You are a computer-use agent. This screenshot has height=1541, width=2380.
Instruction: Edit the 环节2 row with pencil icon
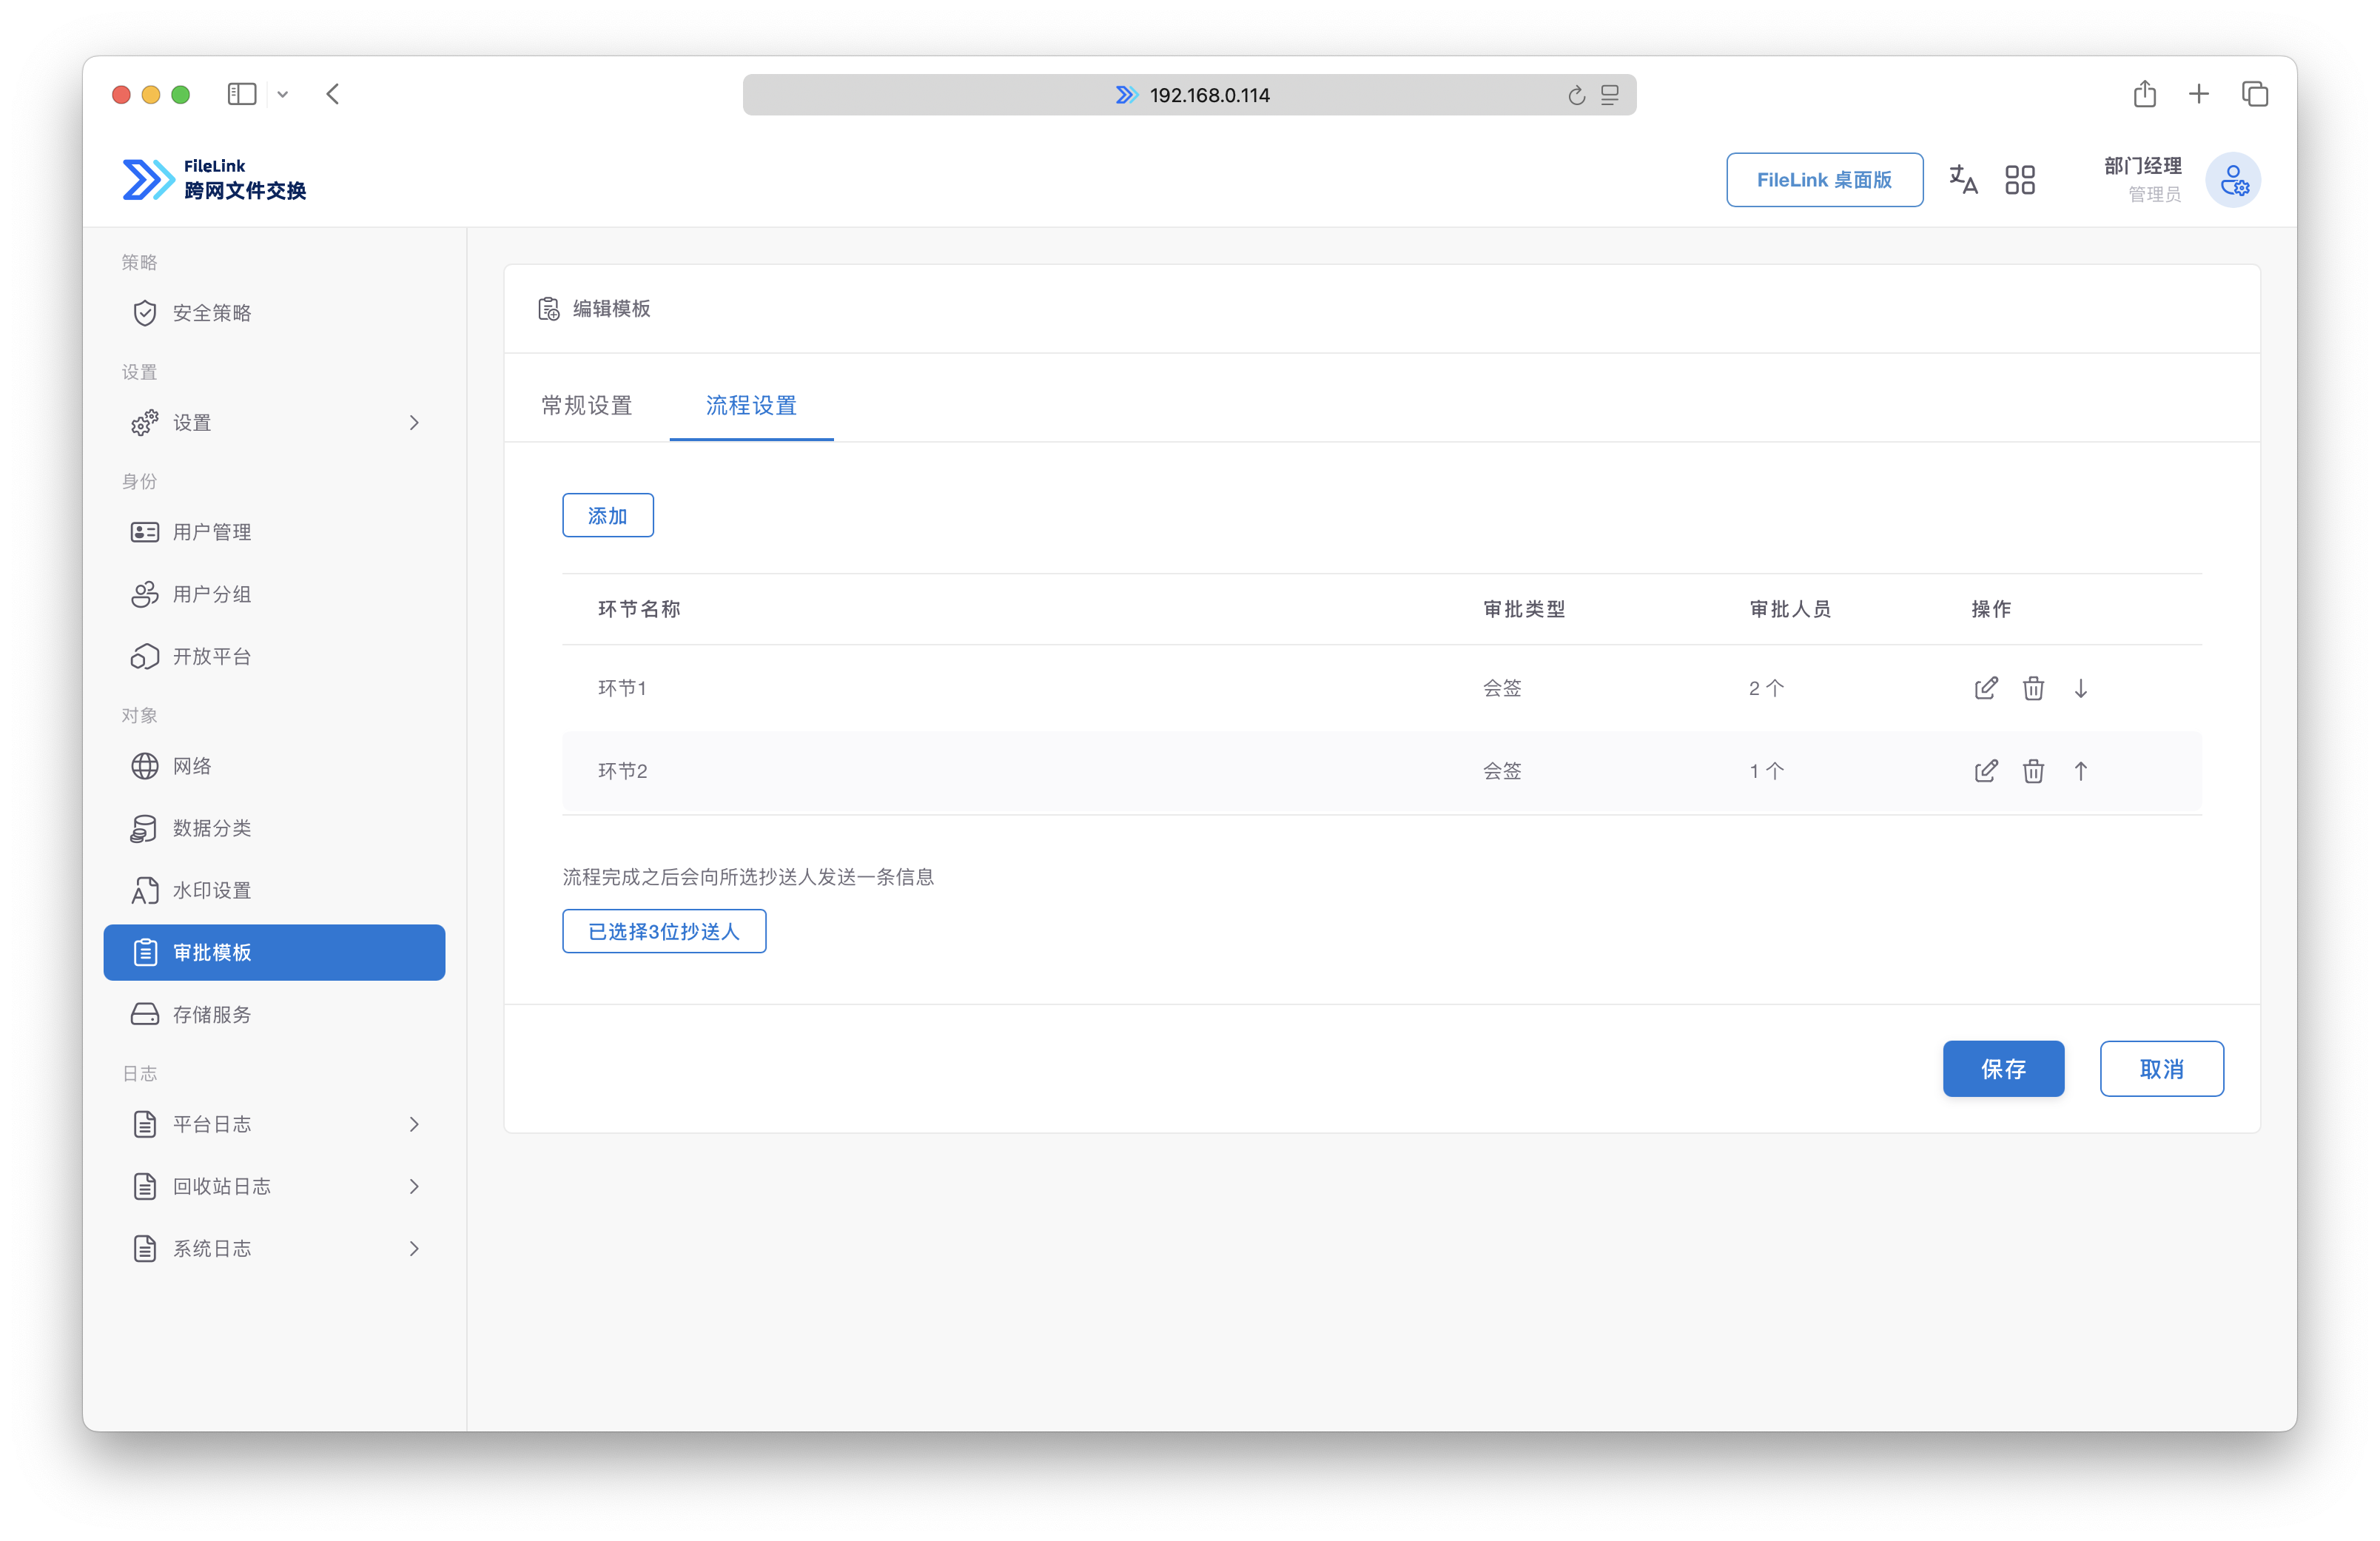1985,771
